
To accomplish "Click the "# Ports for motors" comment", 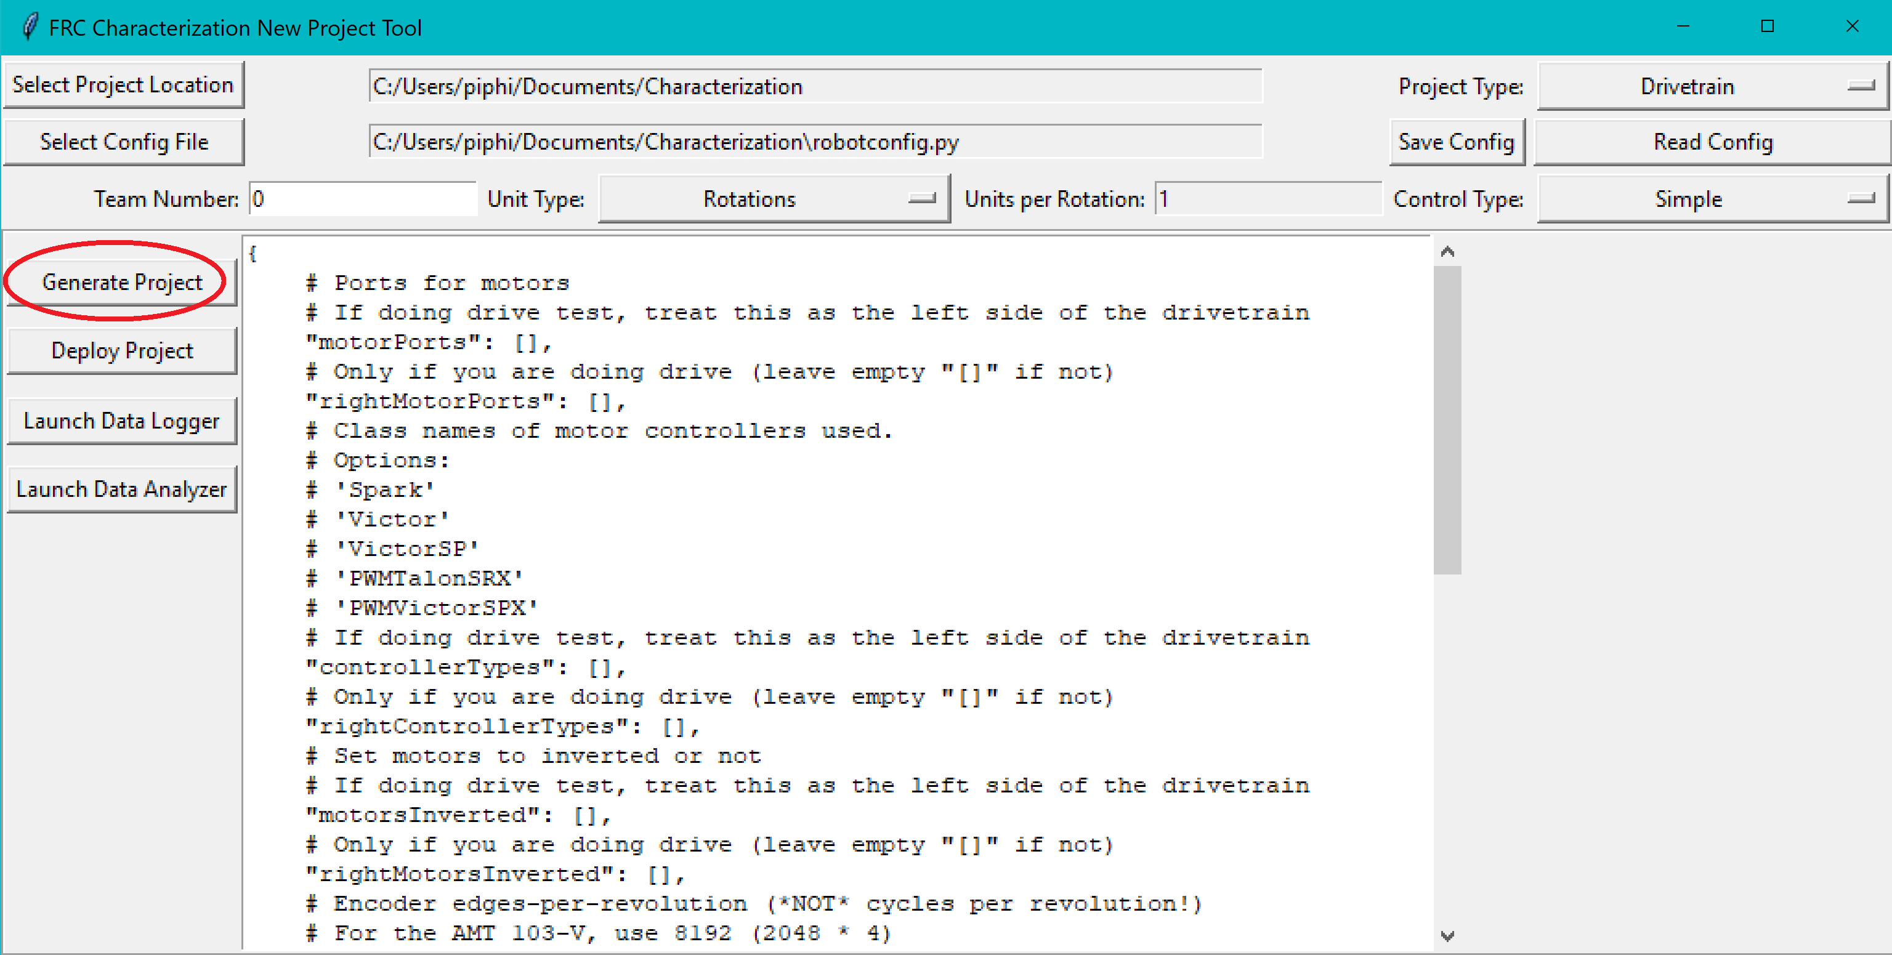I will (x=438, y=283).
